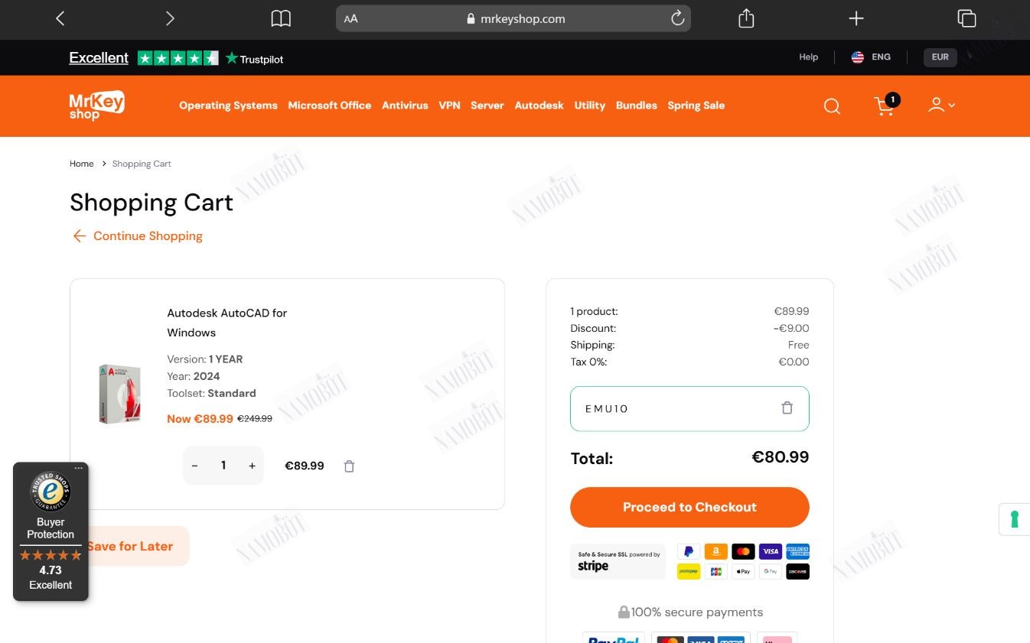Viewport: 1030px width, 643px height.
Task: Open the Safari share sheet icon
Action: coord(746,19)
